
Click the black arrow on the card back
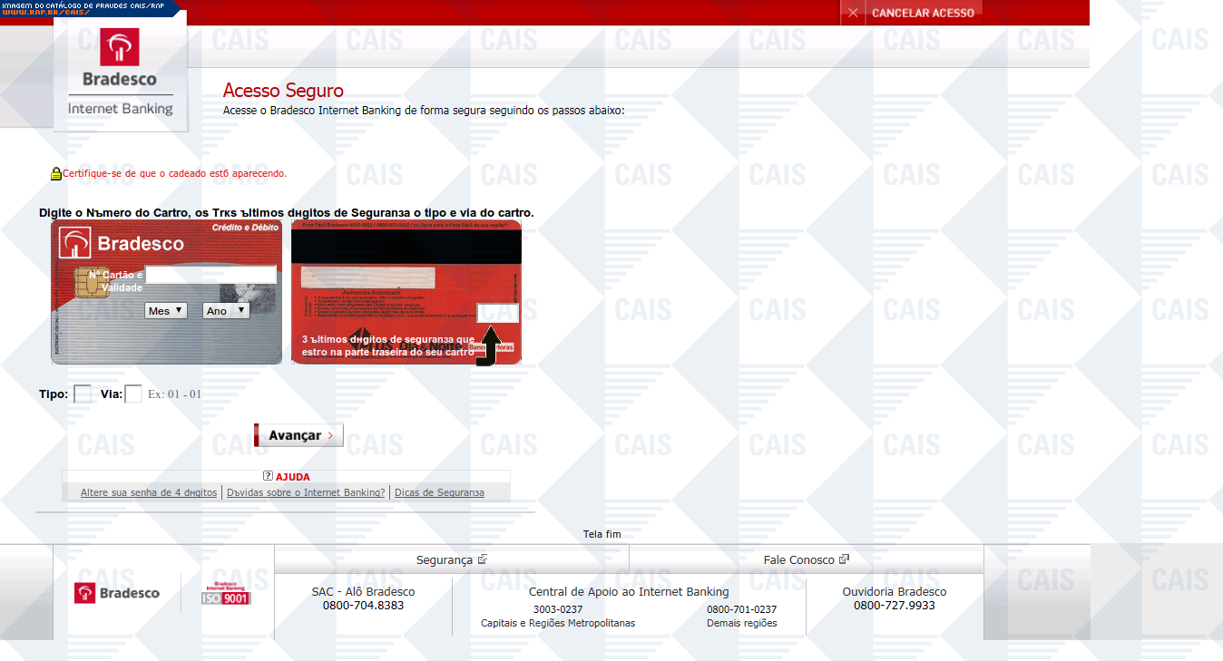point(490,345)
